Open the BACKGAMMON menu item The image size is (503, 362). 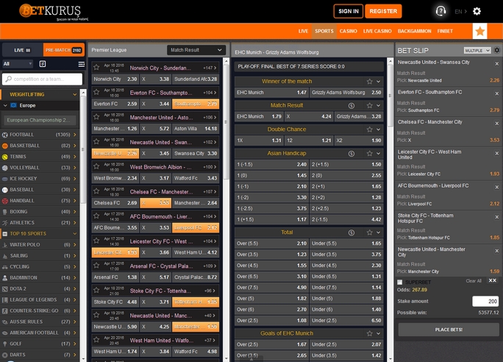tap(415, 31)
